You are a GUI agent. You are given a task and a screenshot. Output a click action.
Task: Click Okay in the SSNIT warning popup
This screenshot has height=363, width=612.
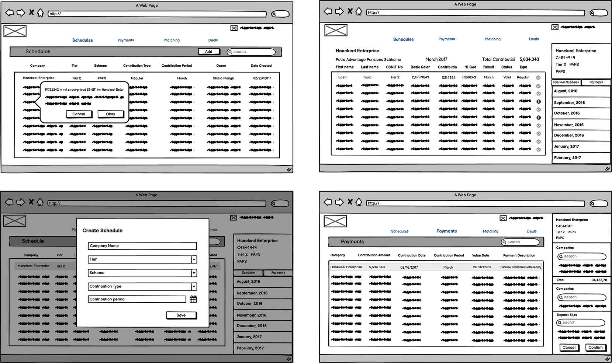[110, 114]
